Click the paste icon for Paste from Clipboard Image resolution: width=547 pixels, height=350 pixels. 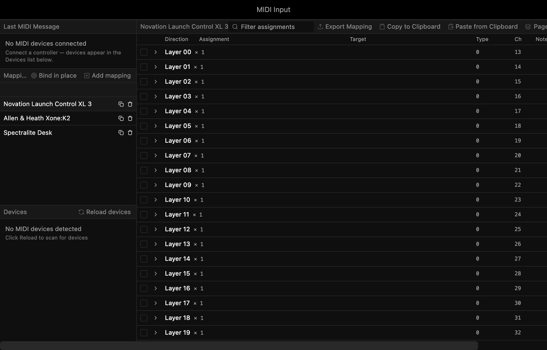click(x=451, y=27)
